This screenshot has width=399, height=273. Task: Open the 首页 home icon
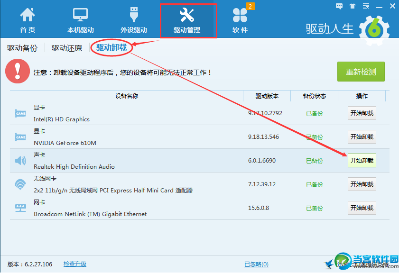point(27,15)
